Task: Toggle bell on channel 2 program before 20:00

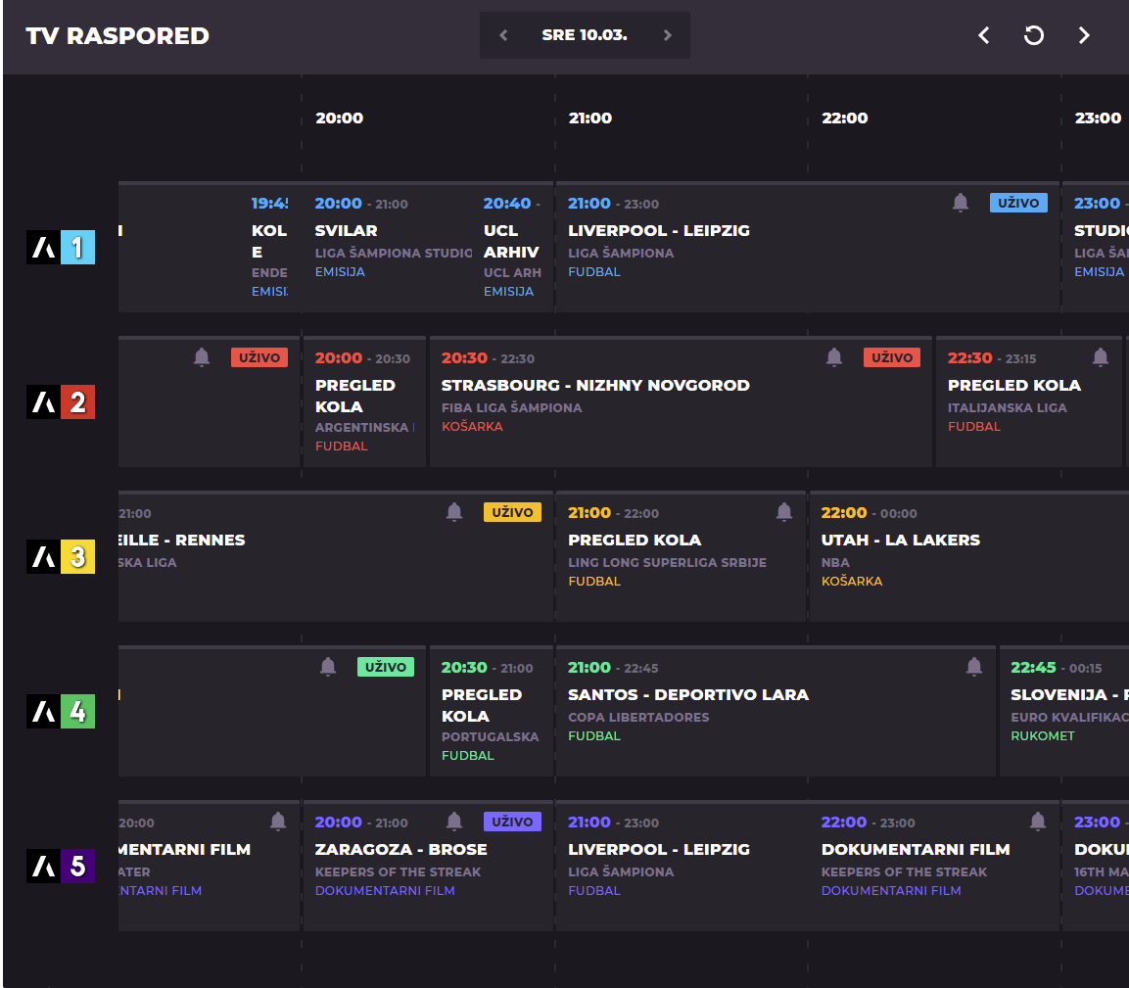Action: [202, 357]
